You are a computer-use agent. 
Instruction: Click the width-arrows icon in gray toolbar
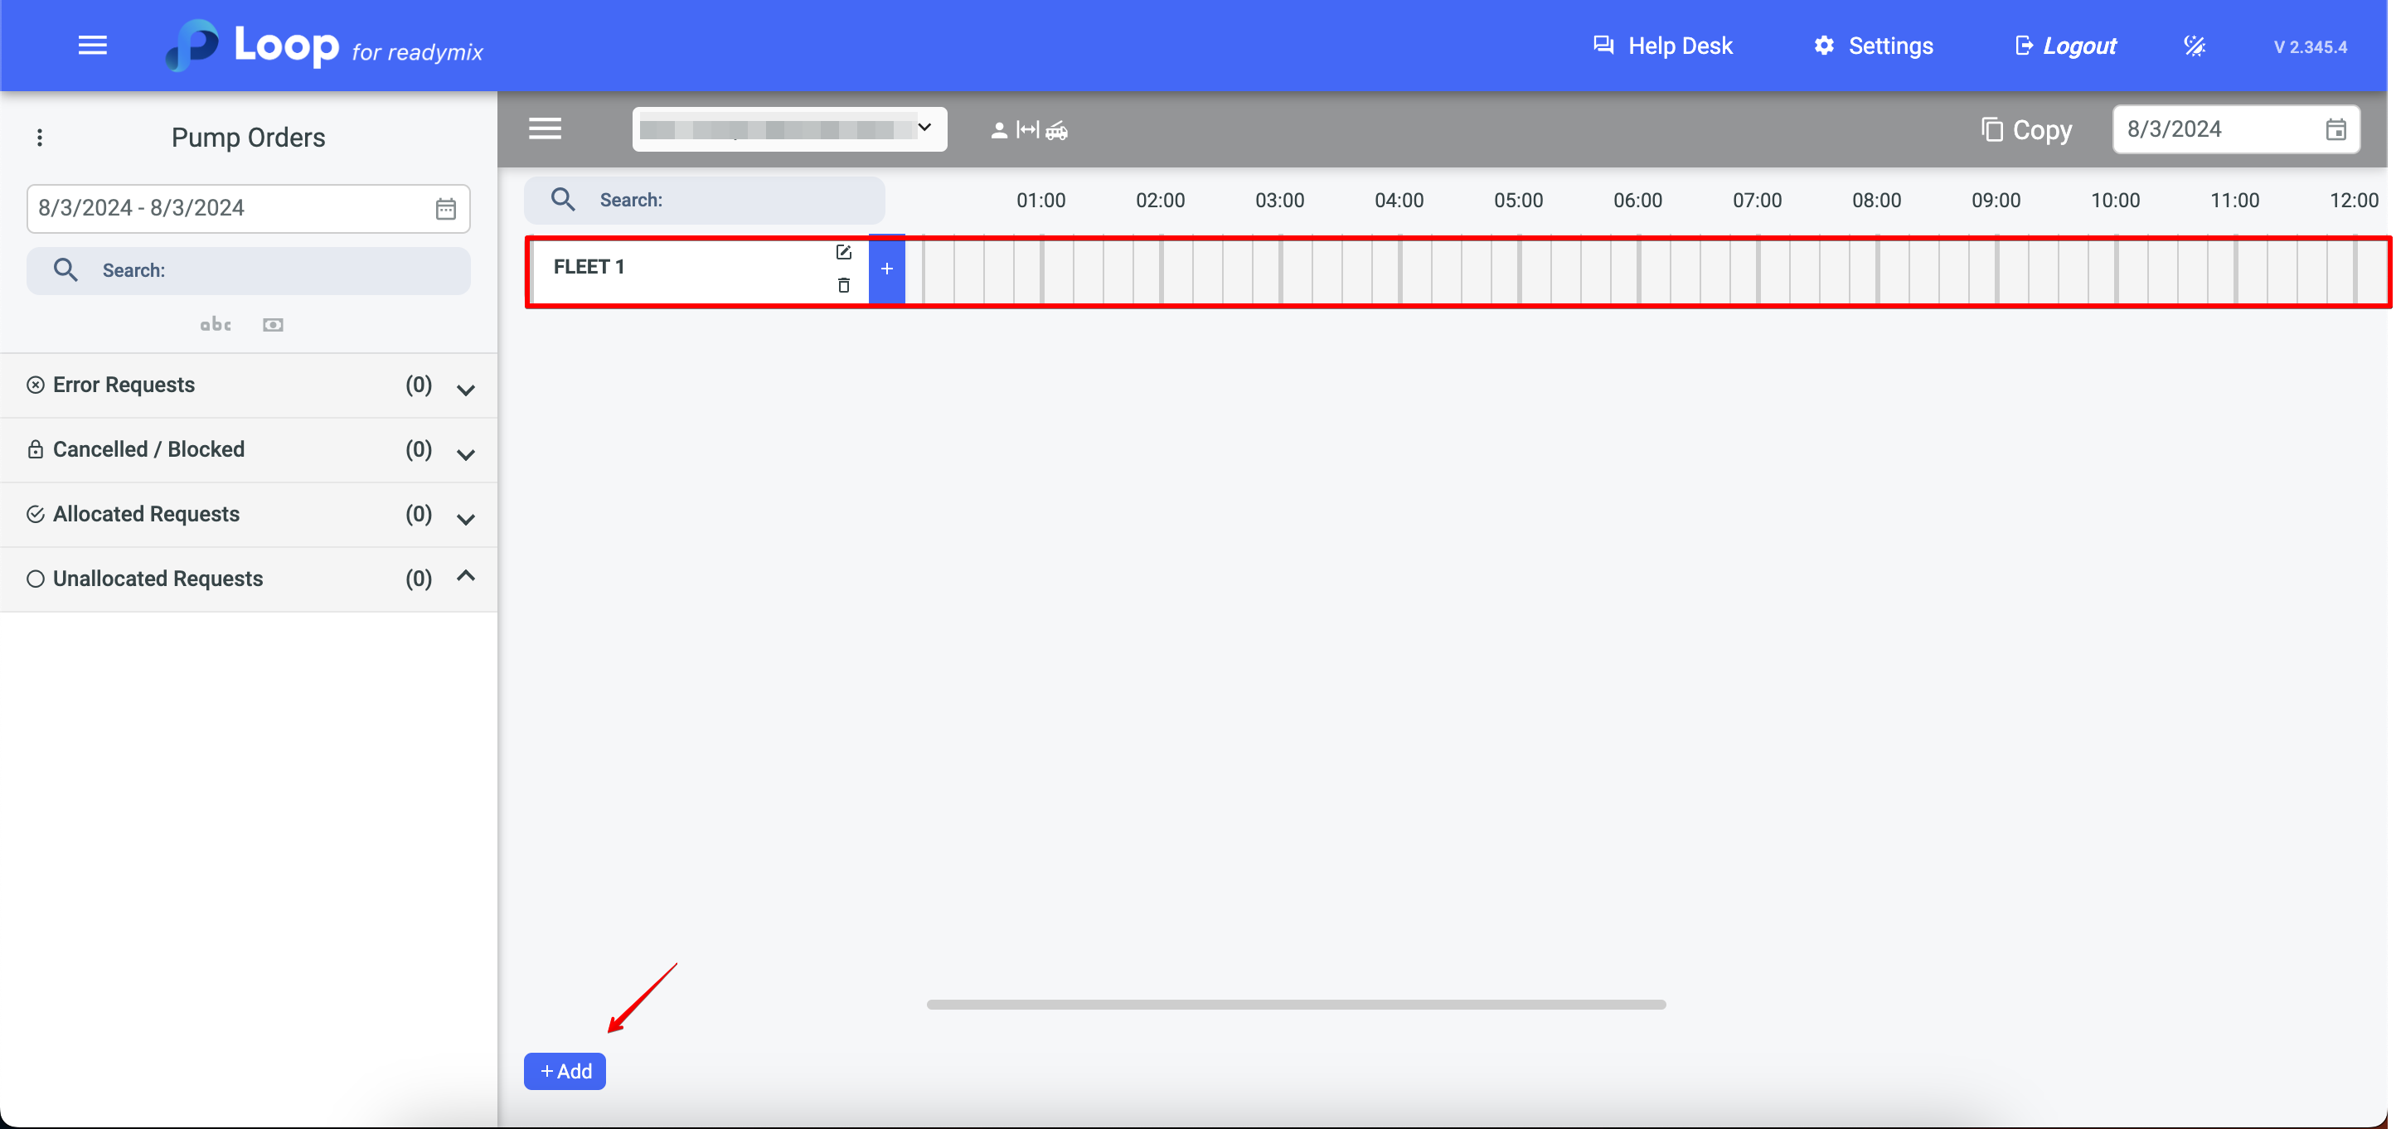tap(1027, 130)
